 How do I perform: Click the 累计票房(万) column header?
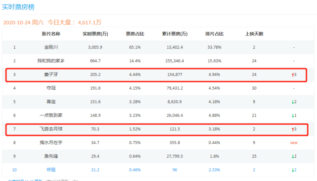pos(175,34)
